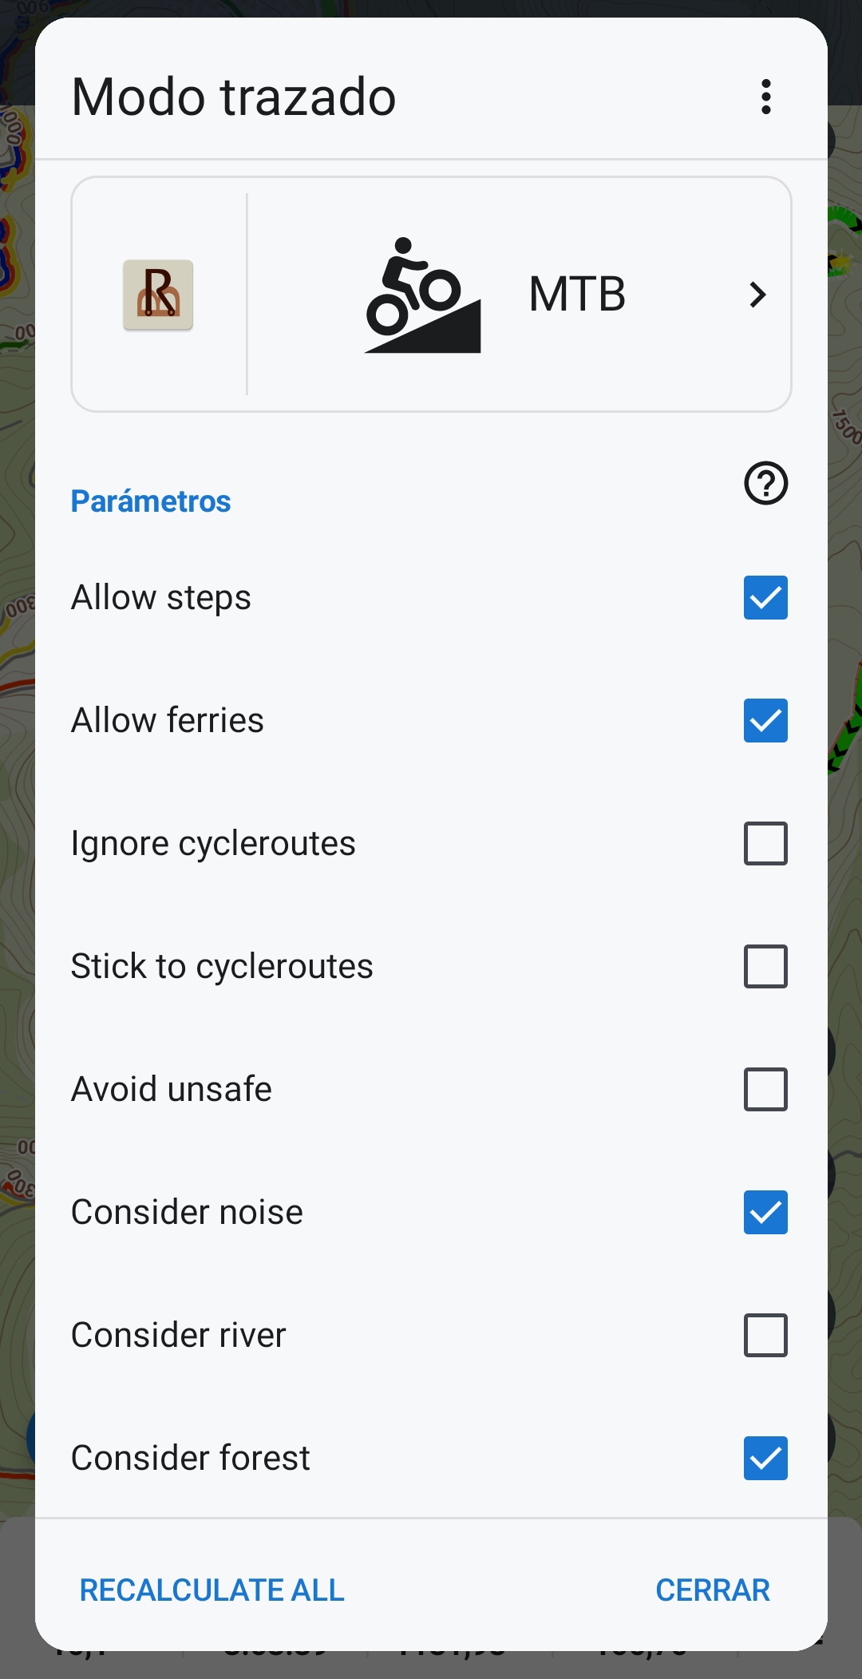Screen dimensions: 862x1679
Task: Open the Parámetros help question icon
Action: point(765,483)
